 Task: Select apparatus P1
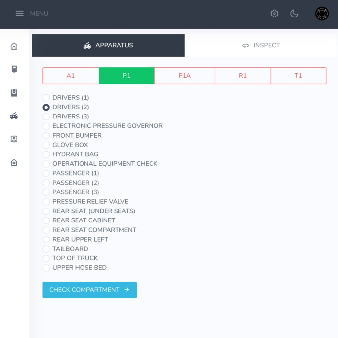click(x=126, y=76)
